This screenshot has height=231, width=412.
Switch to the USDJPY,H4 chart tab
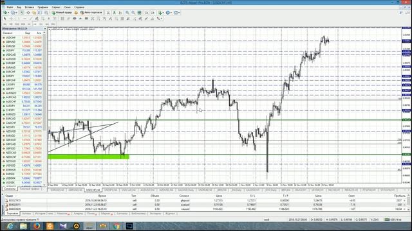[111, 190]
